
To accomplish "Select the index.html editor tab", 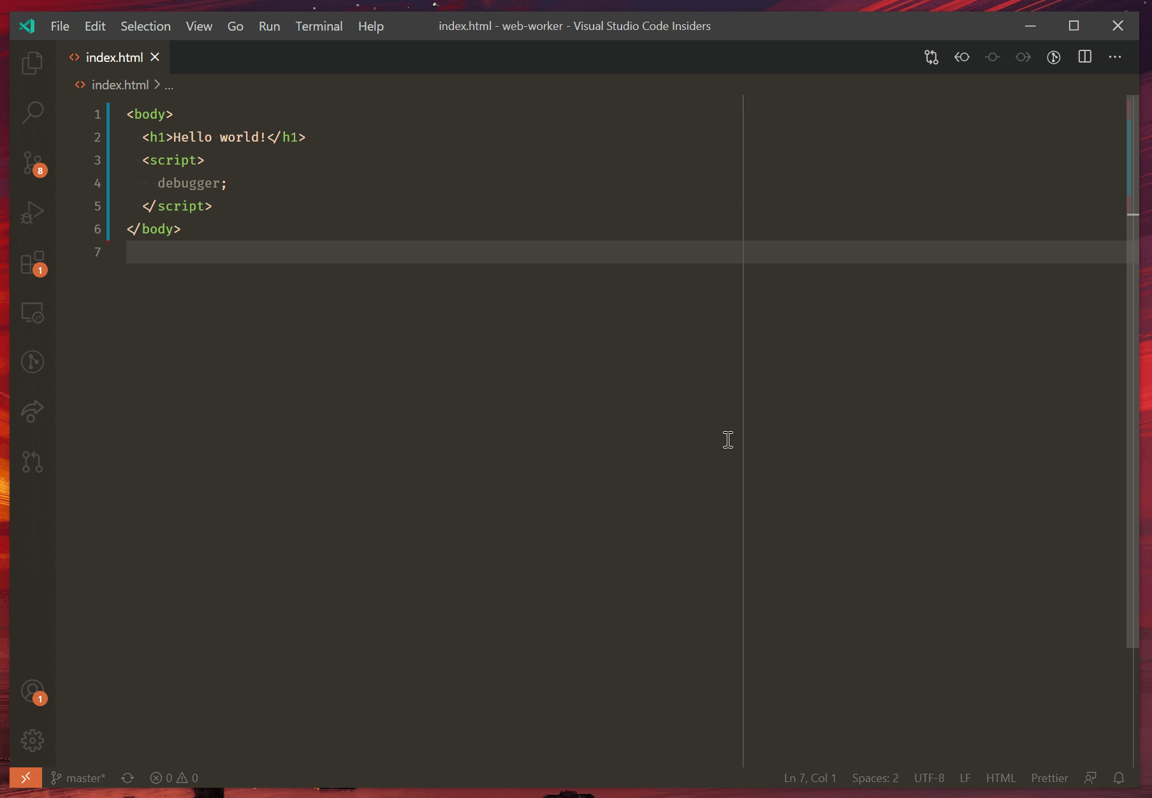I will tap(115, 57).
